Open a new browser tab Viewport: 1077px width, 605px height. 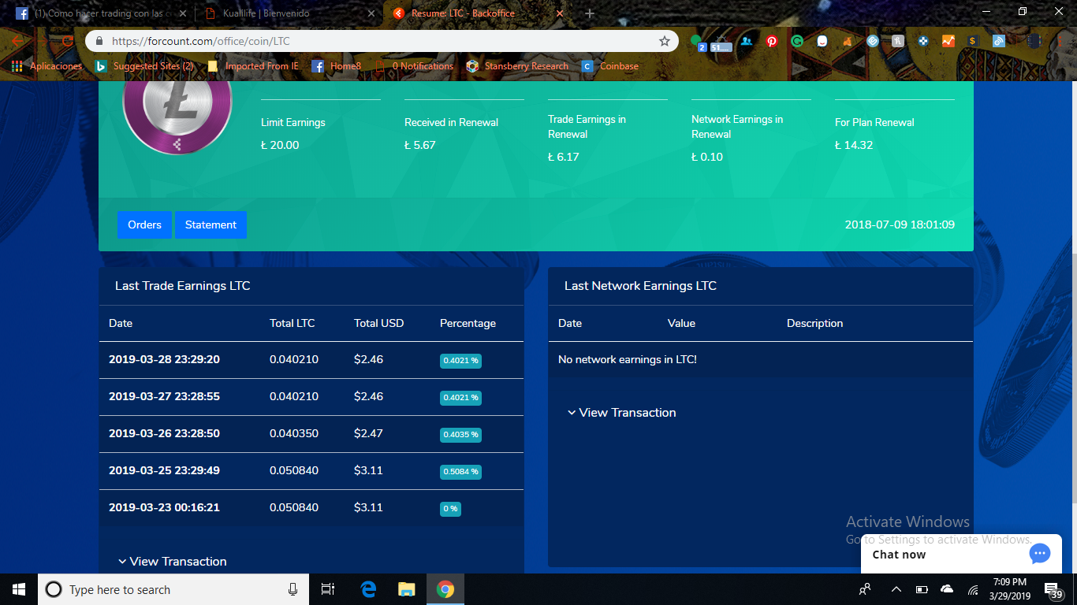(x=590, y=13)
